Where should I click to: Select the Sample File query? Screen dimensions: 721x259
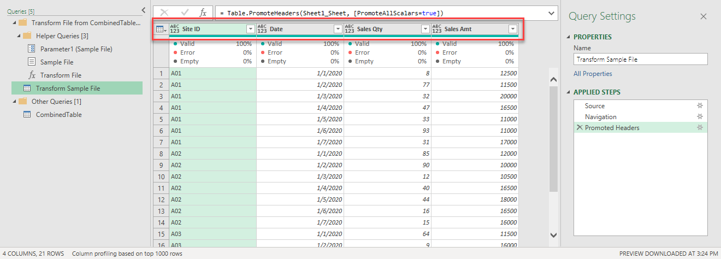click(x=57, y=62)
